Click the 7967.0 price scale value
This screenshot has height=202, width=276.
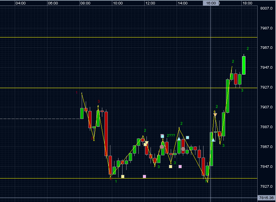[x=266, y=48]
